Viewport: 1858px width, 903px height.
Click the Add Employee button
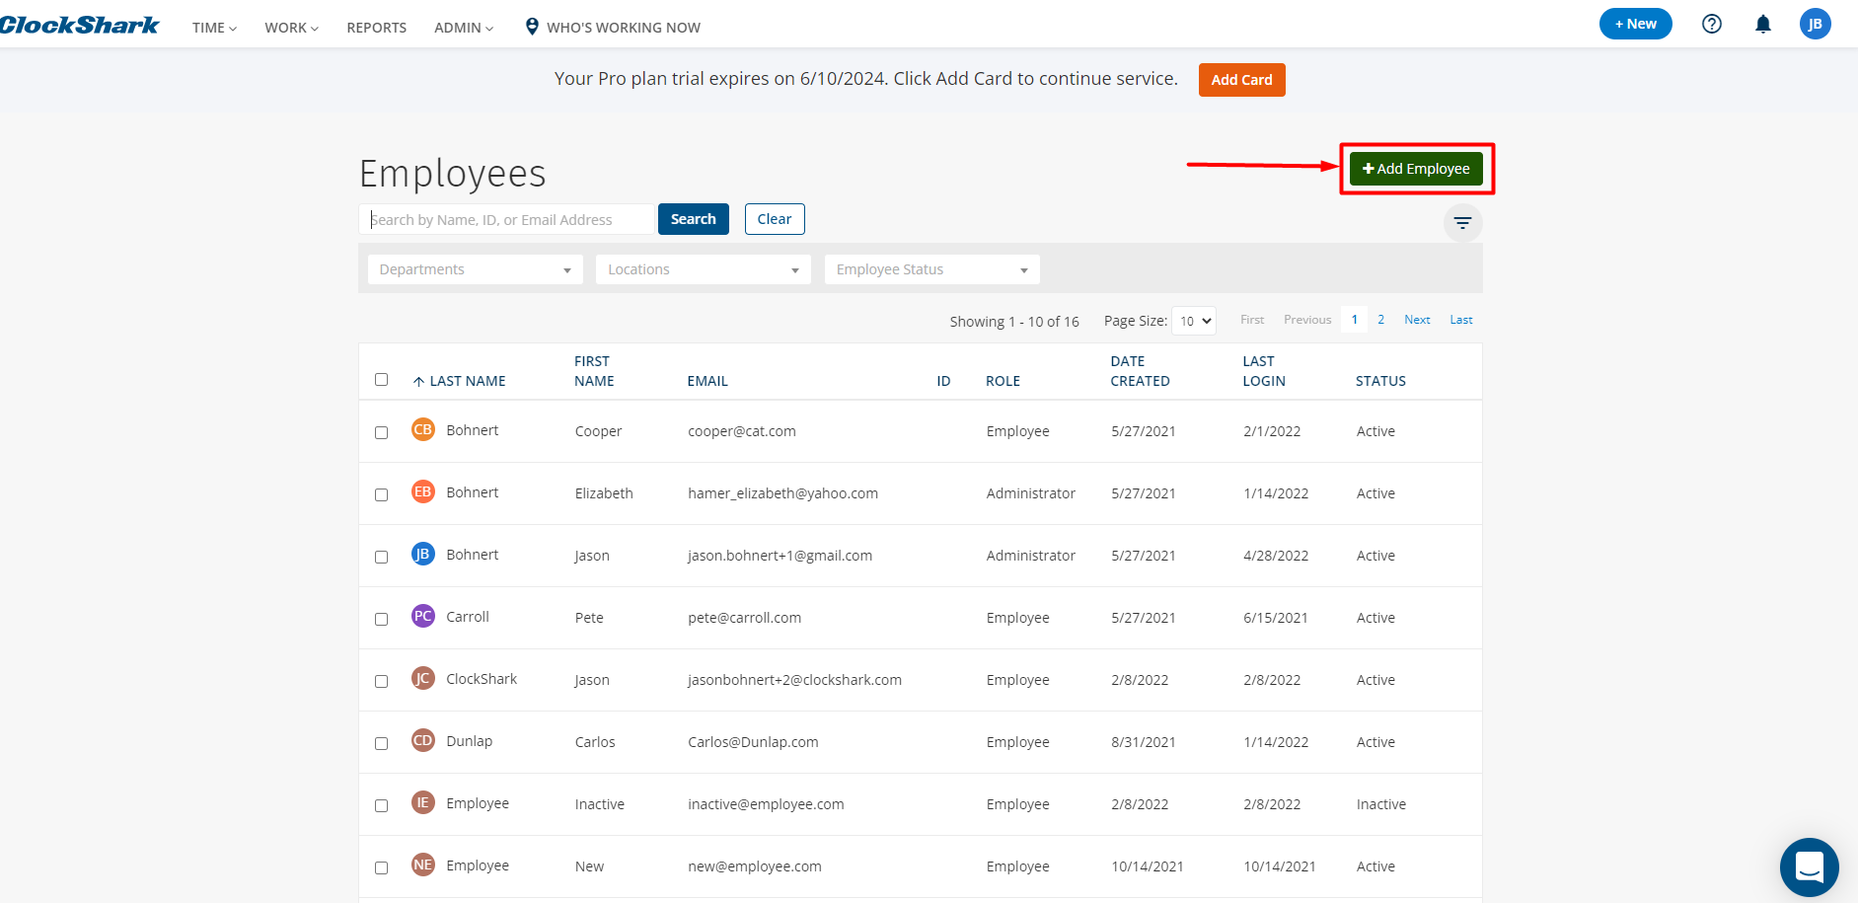(1416, 169)
